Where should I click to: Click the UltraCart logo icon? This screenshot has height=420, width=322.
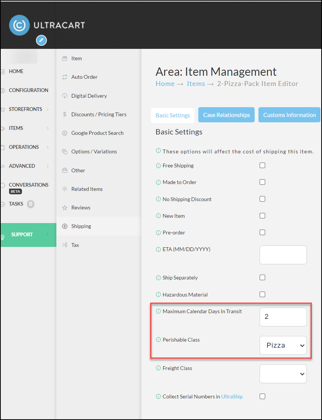pyautogui.click(x=19, y=25)
